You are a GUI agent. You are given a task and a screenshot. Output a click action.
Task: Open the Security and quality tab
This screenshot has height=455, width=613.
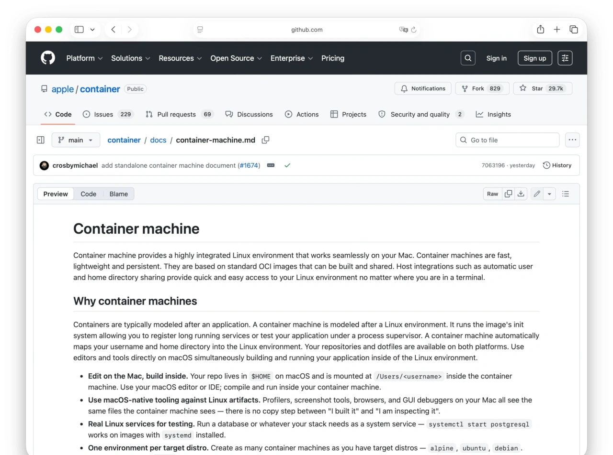point(421,114)
